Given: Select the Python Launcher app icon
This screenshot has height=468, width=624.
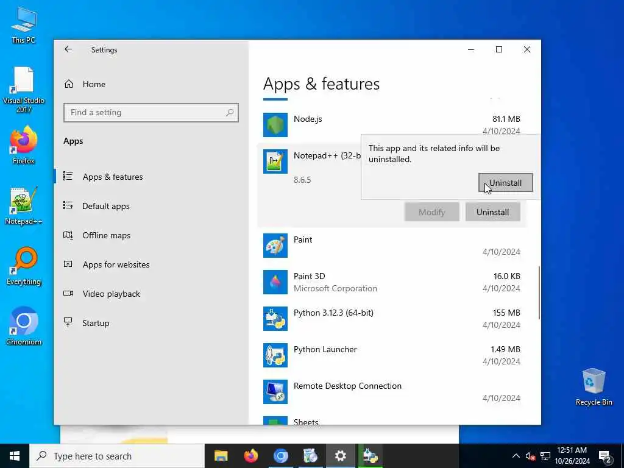Looking at the screenshot, I should [275, 355].
